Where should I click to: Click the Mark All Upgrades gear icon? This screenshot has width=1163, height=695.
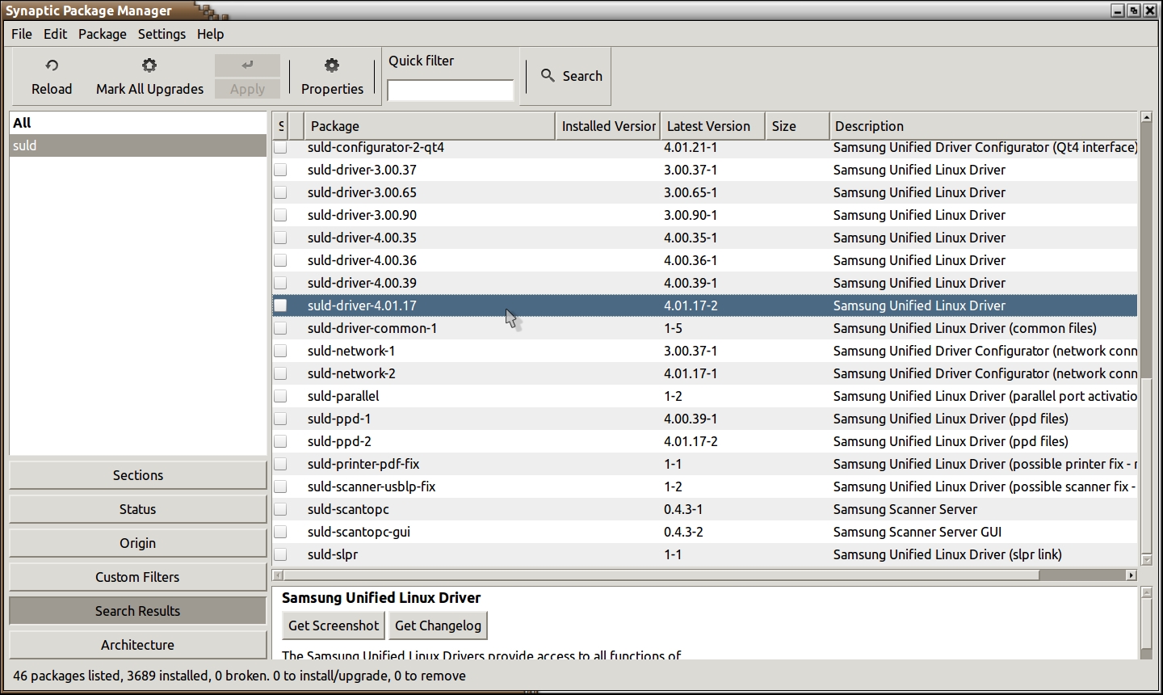coord(149,65)
